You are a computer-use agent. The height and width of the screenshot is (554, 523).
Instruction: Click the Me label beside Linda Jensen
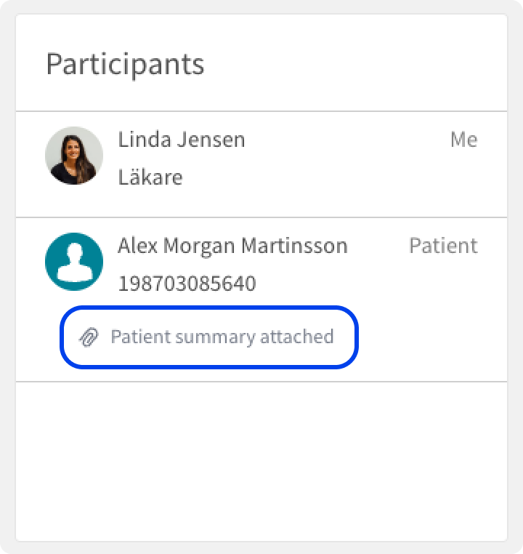coord(464,140)
